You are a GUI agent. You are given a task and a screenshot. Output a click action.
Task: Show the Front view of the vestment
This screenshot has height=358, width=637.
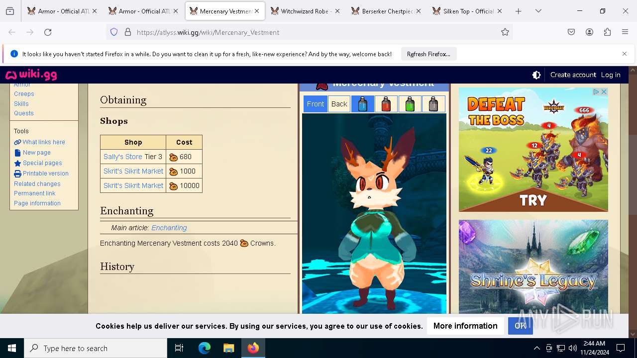(316, 104)
